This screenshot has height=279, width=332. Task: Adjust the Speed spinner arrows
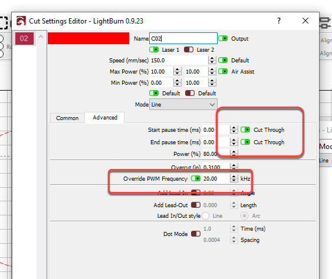point(212,61)
